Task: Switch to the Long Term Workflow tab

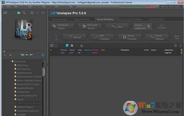Action: tap(131, 19)
